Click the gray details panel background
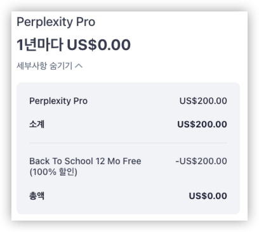Image resolution: width=259 pixels, height=232 pixels. pyautogui.click(x=128, y=148)
